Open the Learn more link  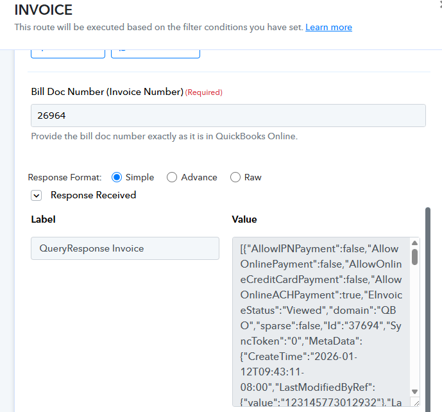328,27
